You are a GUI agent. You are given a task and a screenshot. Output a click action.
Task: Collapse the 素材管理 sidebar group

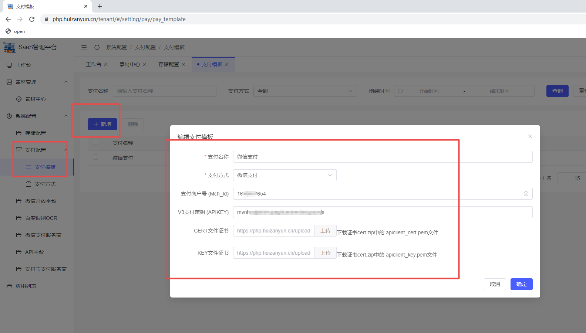(x=66, y=82)
